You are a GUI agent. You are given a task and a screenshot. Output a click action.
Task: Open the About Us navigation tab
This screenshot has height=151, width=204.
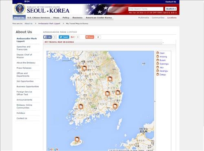(19, 18)
